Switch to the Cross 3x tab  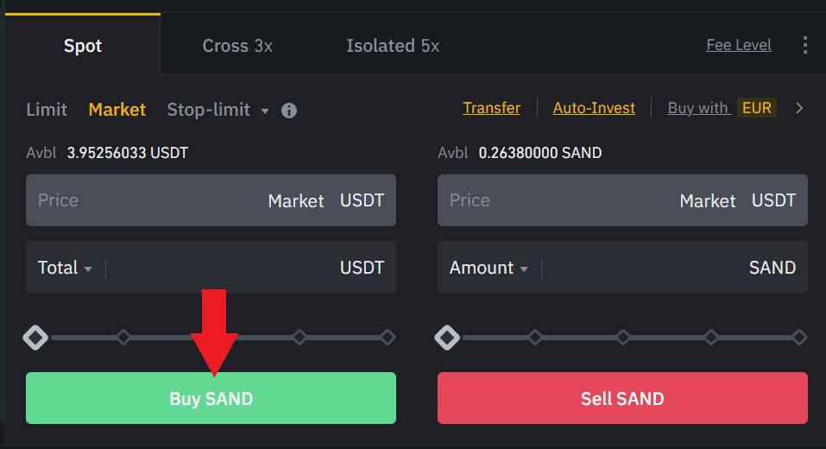(x=237, y=46)
